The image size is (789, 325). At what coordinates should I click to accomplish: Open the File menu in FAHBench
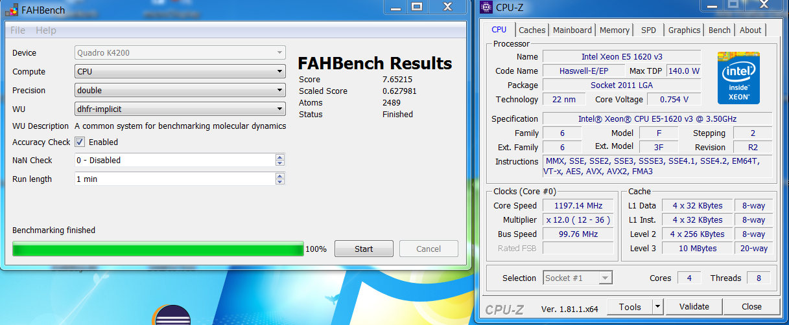(x=18, y=30)
